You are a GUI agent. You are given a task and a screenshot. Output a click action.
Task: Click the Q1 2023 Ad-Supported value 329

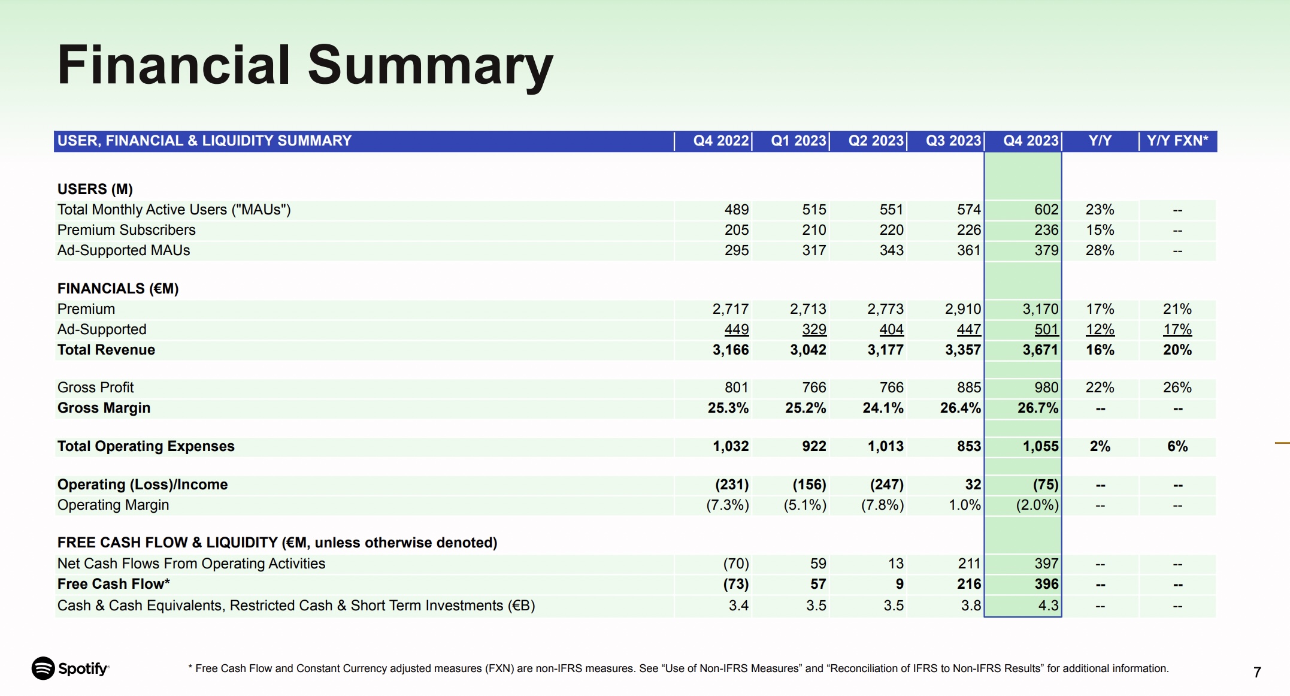point(814,329)
